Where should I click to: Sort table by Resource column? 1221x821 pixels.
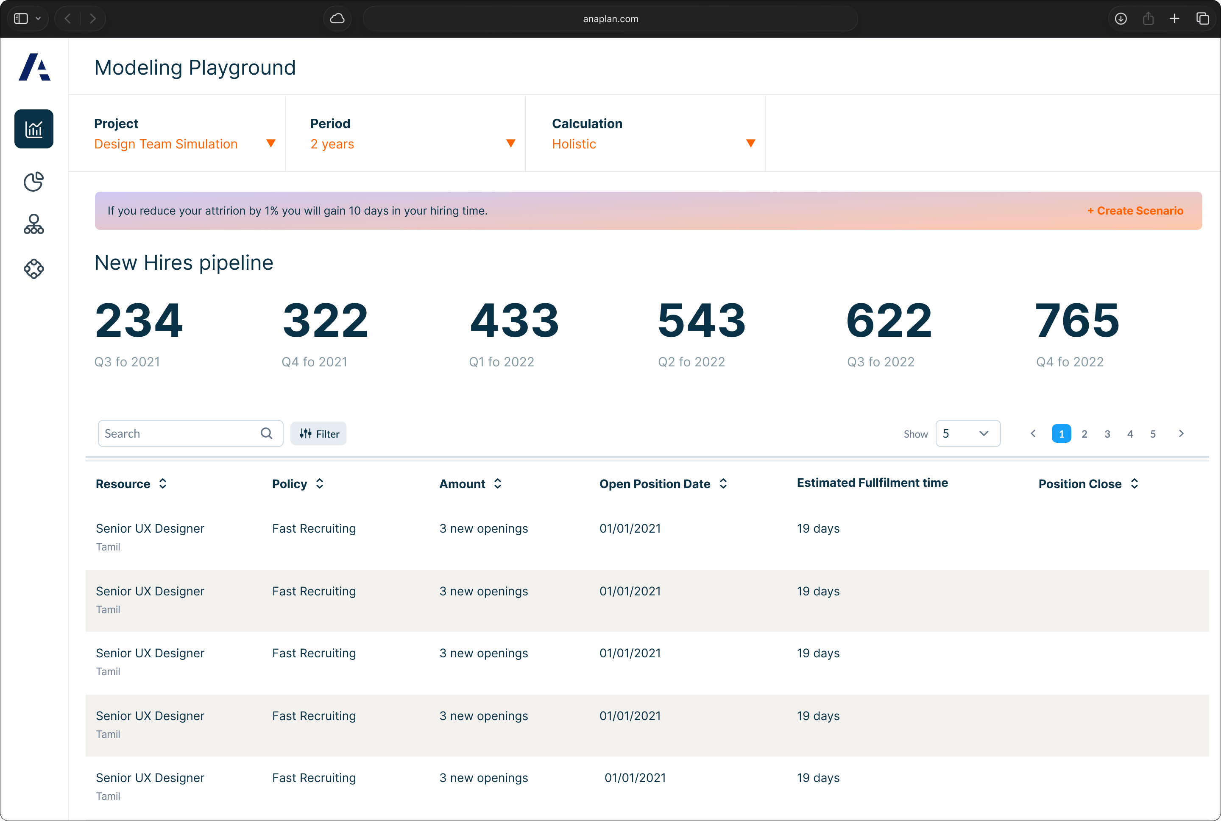tap(163, 484)
